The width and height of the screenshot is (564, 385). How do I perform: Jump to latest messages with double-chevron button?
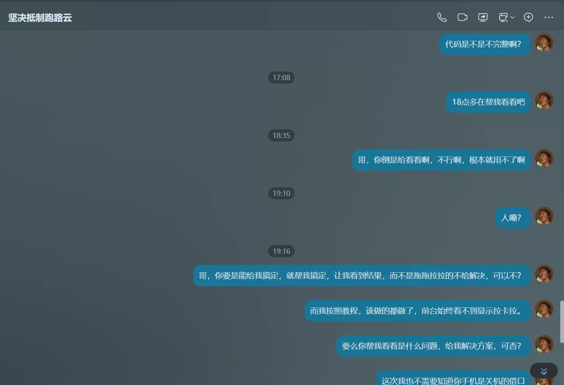tap(544, 371)
